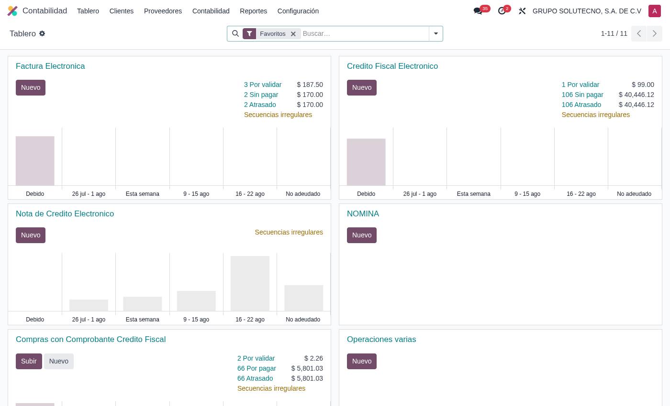Open 2 Sin pagar in Factura Electronica
This screenshot has height=406, width=670.
click(261, 95)
